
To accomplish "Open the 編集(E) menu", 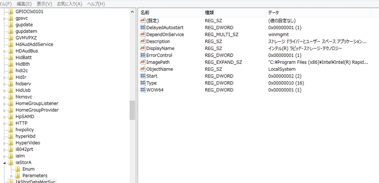I will (x=24, y=4).
